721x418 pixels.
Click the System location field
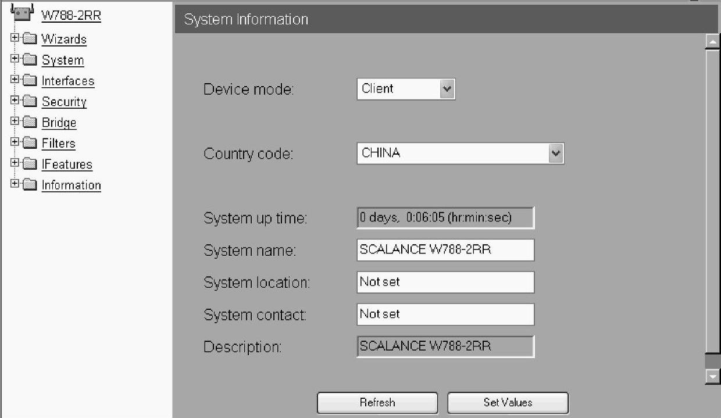(445, 282)
